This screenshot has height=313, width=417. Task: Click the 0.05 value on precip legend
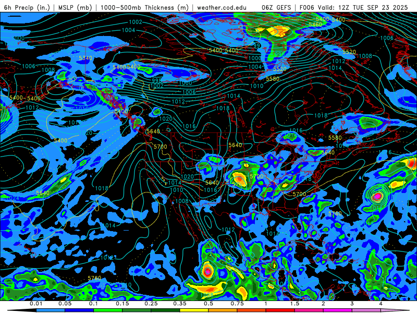[65, 304]
